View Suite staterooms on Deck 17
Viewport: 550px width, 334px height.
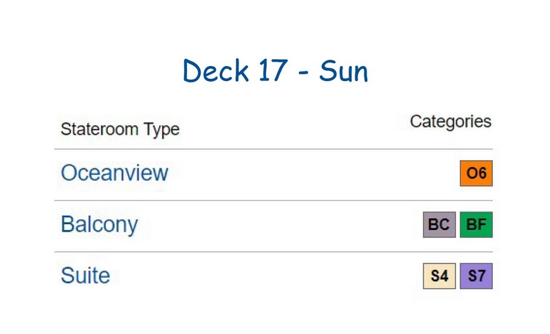(85, 276)
